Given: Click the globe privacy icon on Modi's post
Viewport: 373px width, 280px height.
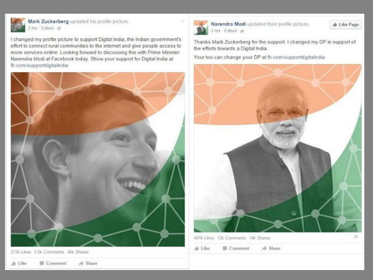Looking at the screenshot, I should [242, 31].
